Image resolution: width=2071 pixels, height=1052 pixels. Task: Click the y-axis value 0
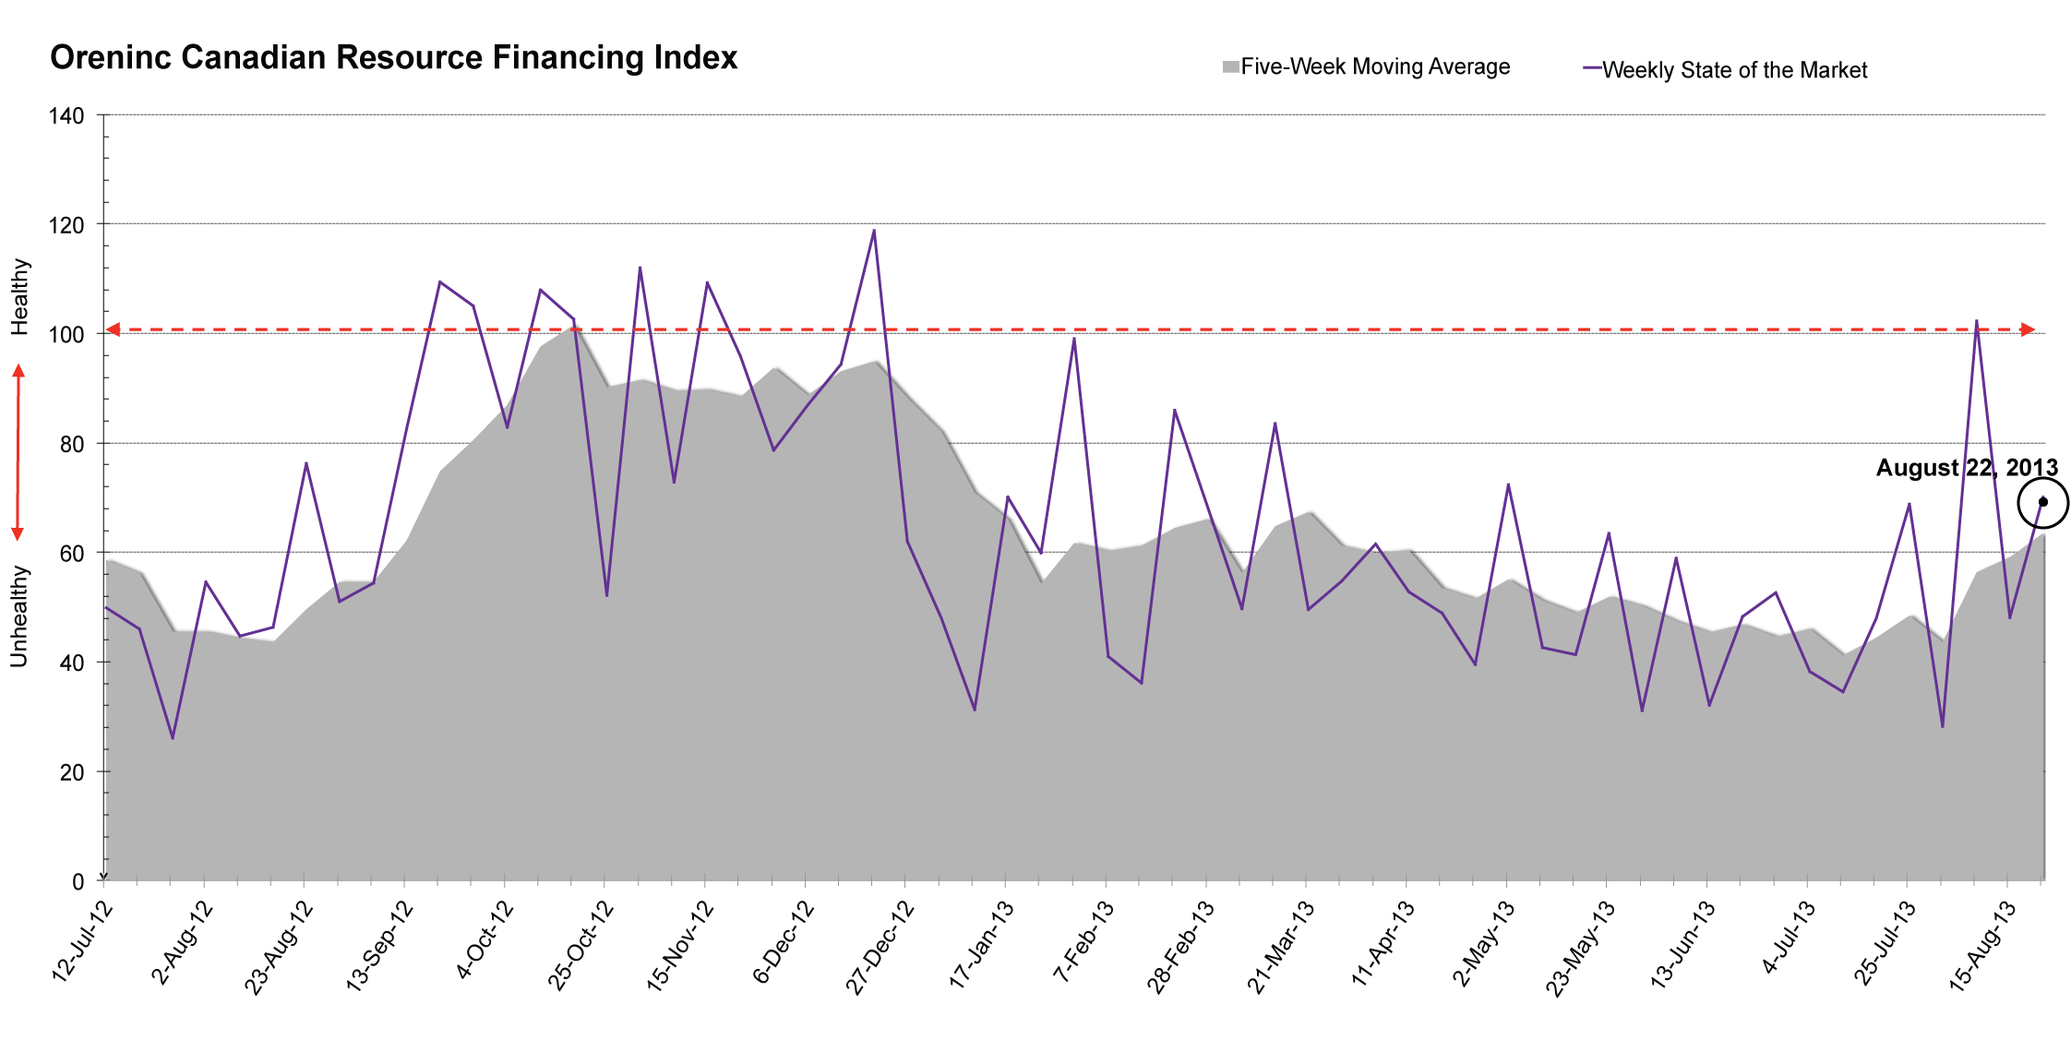(x=78, y=882)
